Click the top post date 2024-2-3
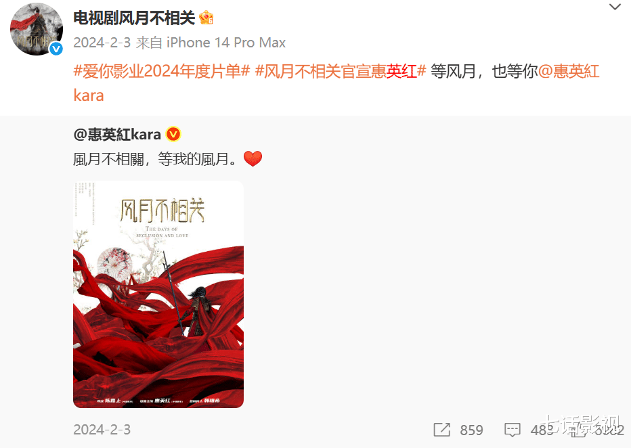The height and width of the screenshot is (448, 631). coord(102,43)
